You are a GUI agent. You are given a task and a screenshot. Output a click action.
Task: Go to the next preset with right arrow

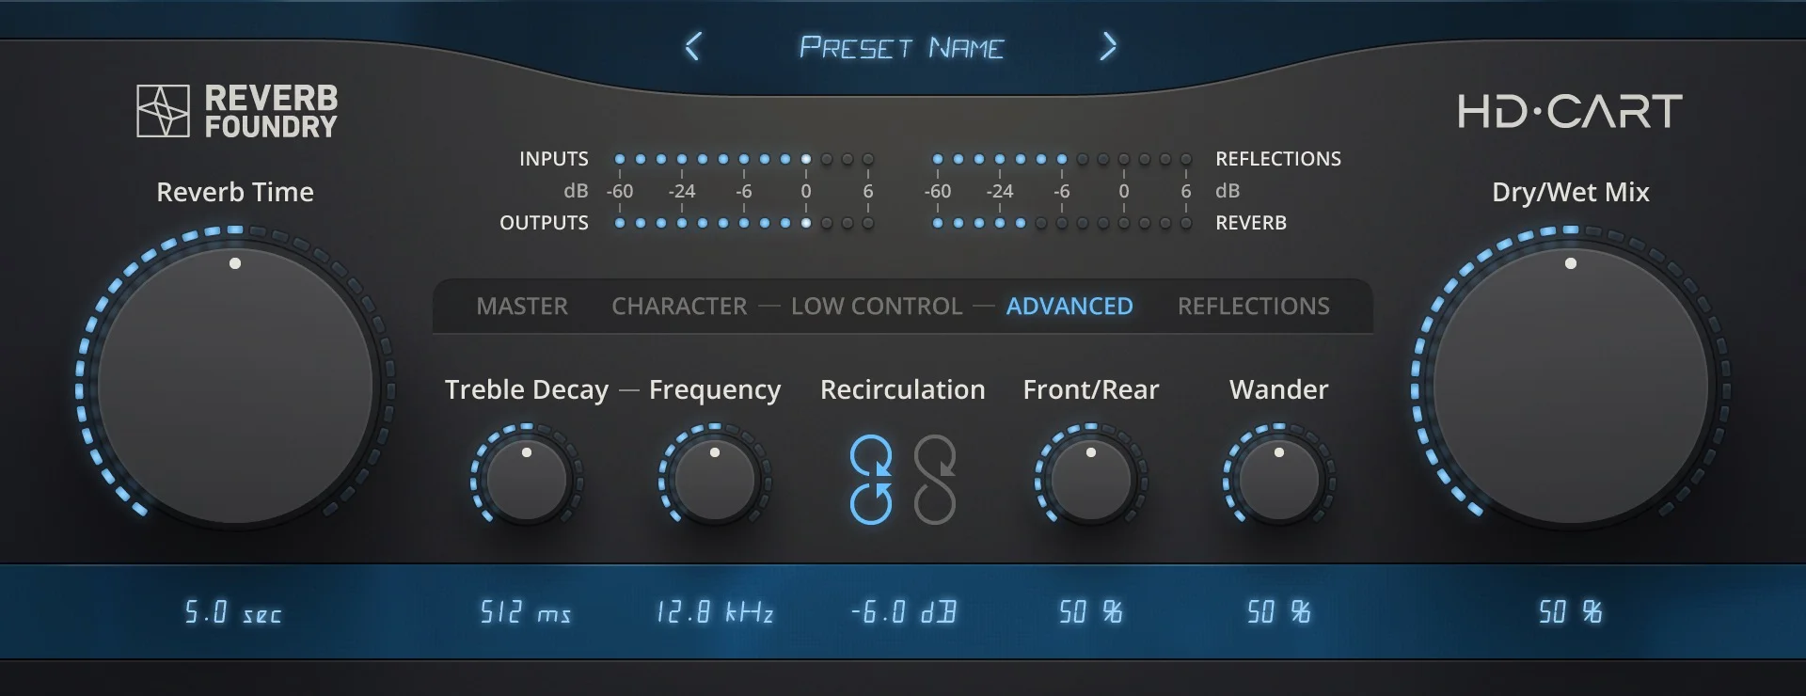[1109, 46]
